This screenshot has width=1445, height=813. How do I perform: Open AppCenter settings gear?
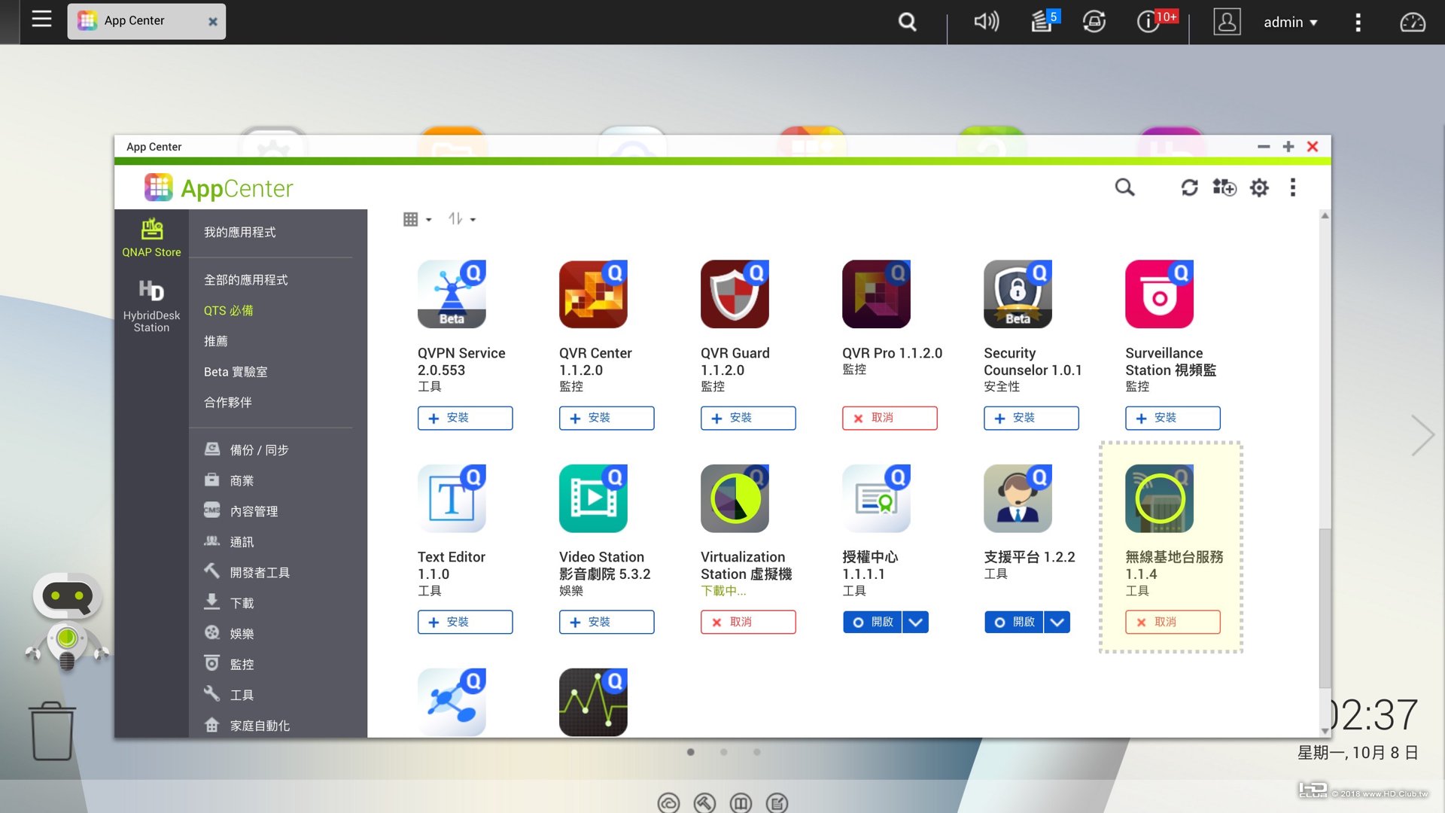[1259, 187]
